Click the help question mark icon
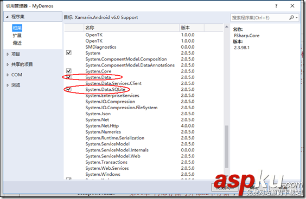This screenshot has height=199, width=306. click(276, 6)
